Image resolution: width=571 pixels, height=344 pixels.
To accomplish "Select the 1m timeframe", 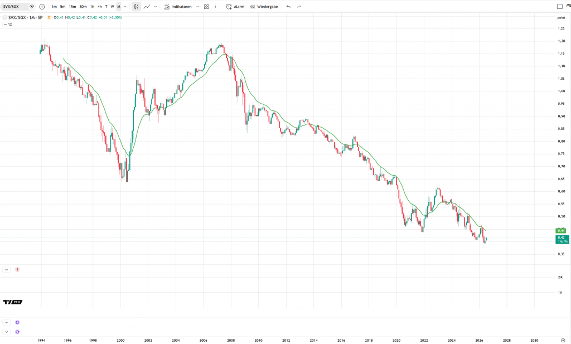I will tap(54, 7).
